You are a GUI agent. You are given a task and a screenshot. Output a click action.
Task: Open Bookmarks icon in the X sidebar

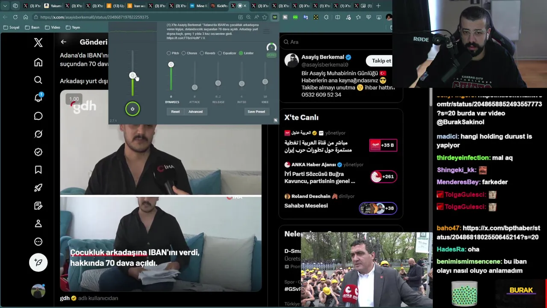tap(38, 170)
